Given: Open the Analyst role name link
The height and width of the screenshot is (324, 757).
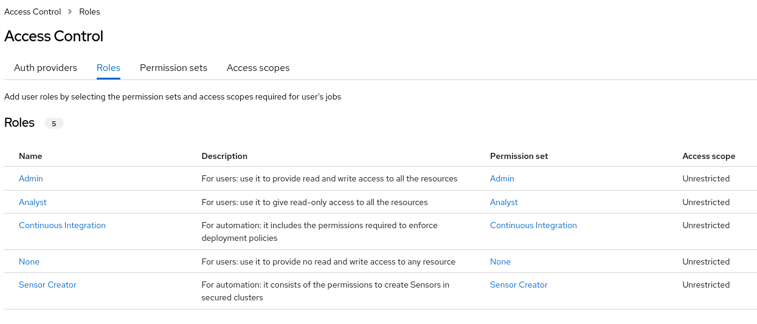Looking at the screenshot, I should (x=33, y=202).
